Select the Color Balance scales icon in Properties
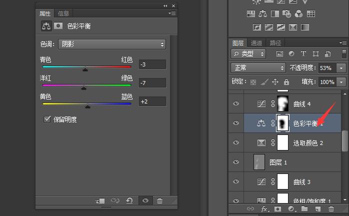 tap(46, 26)
